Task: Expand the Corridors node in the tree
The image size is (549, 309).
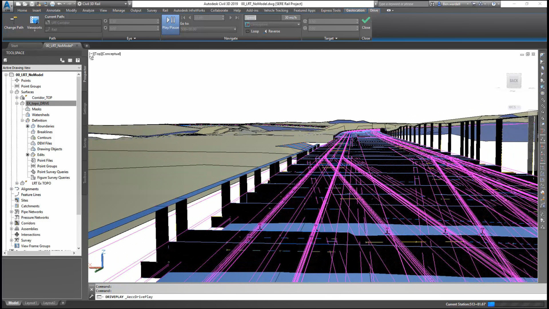Action: tap(11, 223)
